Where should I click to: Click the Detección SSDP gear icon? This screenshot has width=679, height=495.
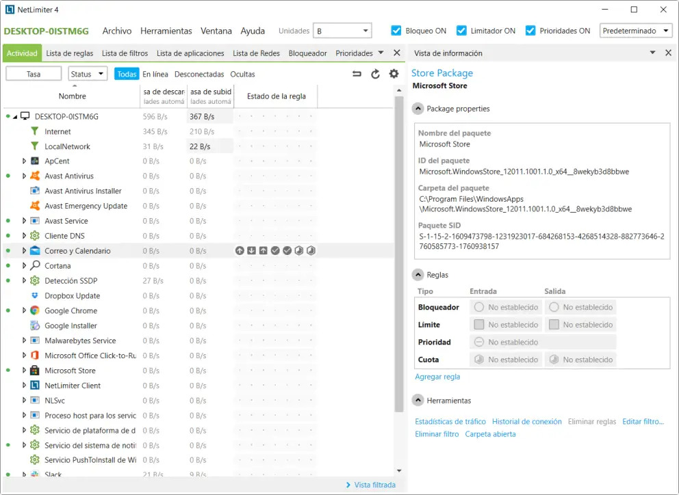(35, 280)
